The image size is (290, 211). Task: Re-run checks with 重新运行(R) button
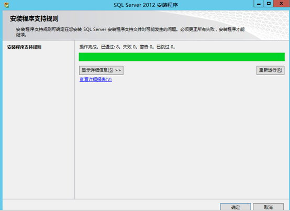pyautogui.click(x=270, y=70)
